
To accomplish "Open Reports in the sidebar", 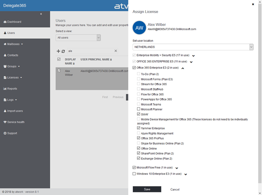I will pyautogui.click(x=10, y=89).
